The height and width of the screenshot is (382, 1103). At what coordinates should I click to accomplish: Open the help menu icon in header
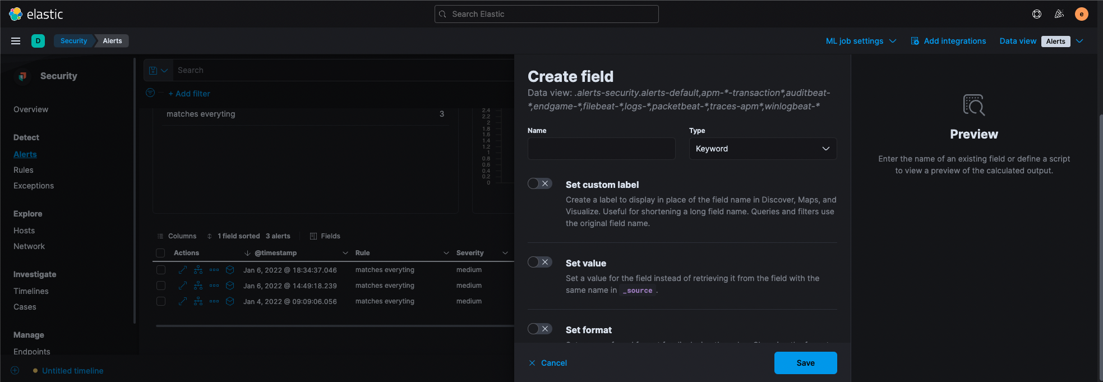coord(1037,14)
